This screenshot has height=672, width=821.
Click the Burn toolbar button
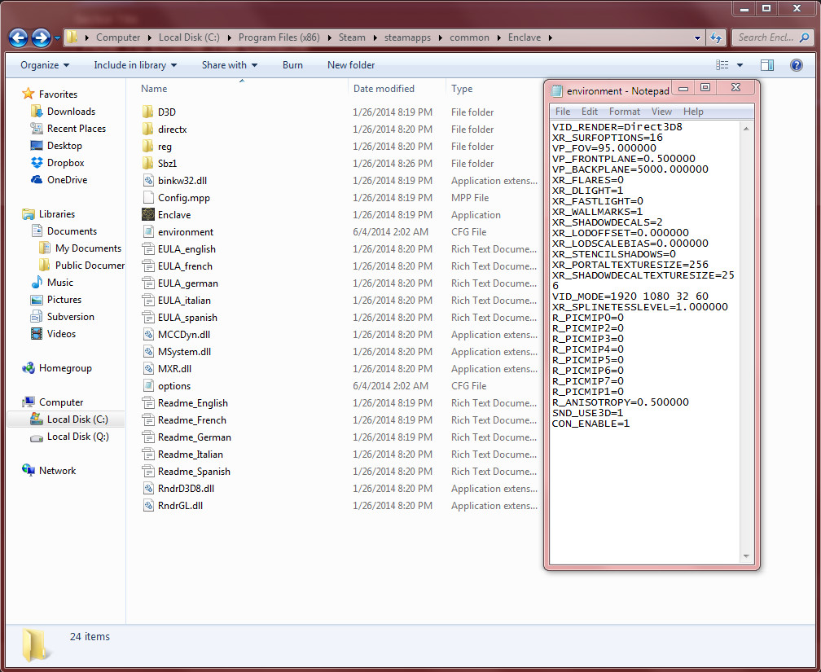(292, 65)
